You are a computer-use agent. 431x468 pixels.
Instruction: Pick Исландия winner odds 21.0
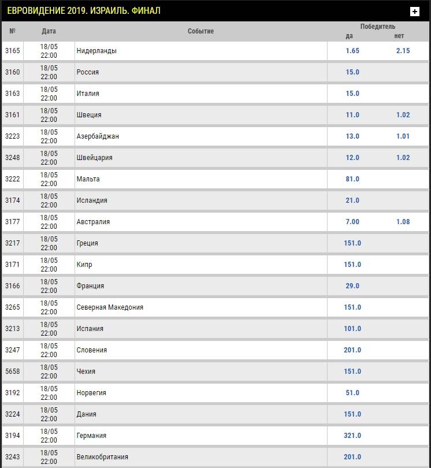352,200
